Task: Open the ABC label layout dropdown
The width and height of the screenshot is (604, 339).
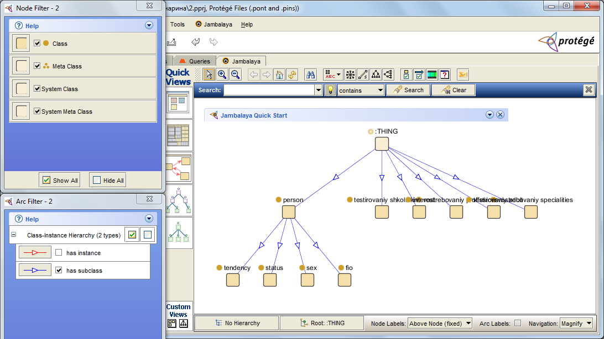Action: click(x=339, y=75)
